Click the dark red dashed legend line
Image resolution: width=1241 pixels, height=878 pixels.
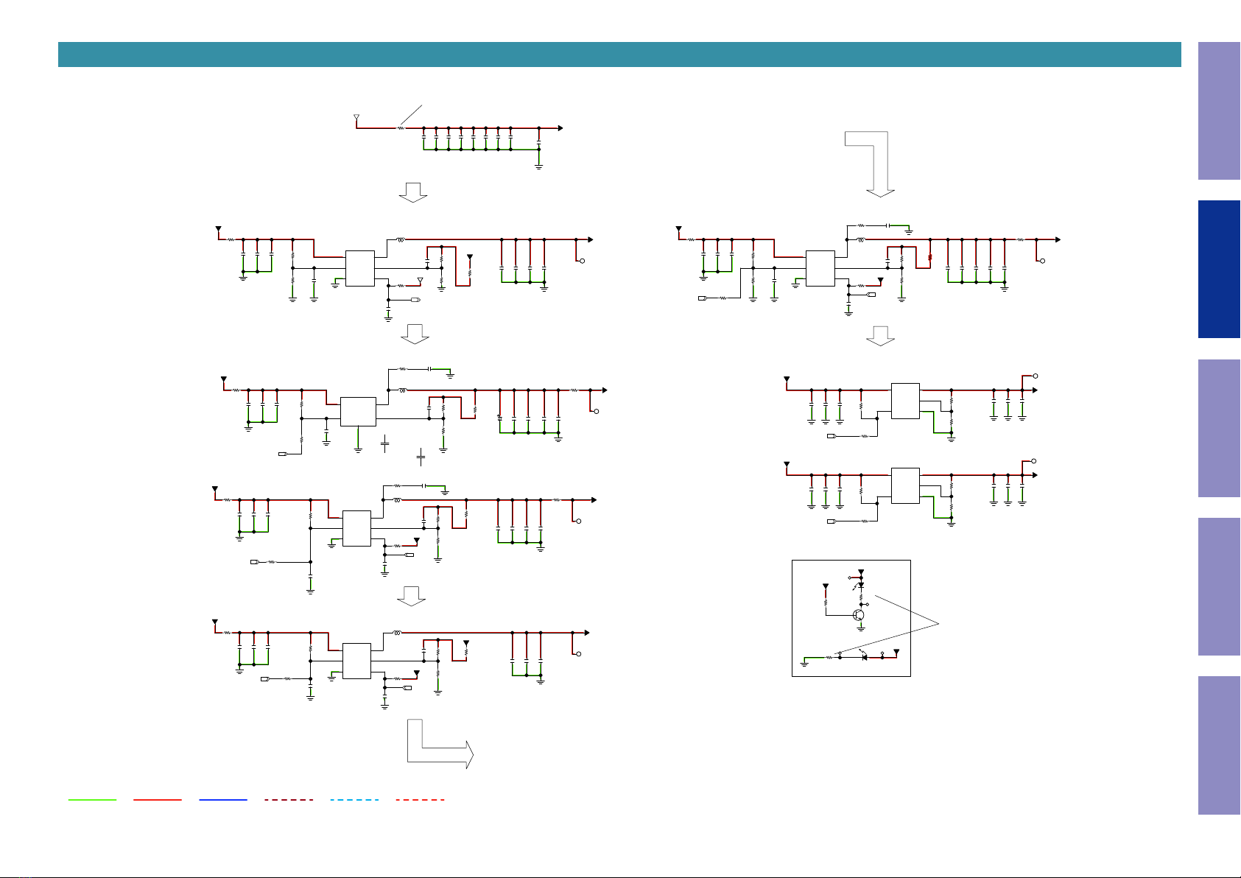289,799
